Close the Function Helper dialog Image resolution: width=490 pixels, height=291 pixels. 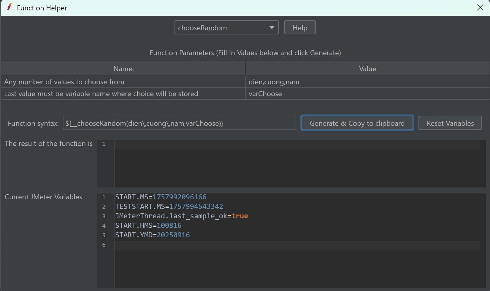[480, 8]
